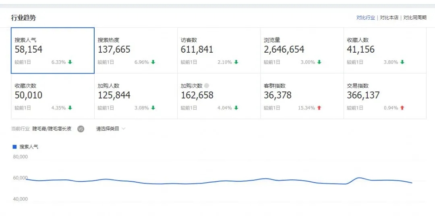The image size is (435, 216).
Task: Click the red up arrow in 交易指数 card
Action: point(402,108)
